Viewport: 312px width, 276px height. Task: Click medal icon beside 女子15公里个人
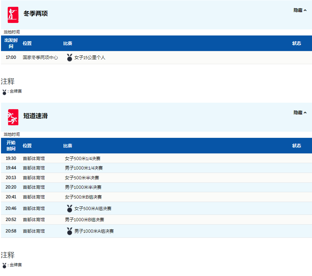tap(70, 57)
